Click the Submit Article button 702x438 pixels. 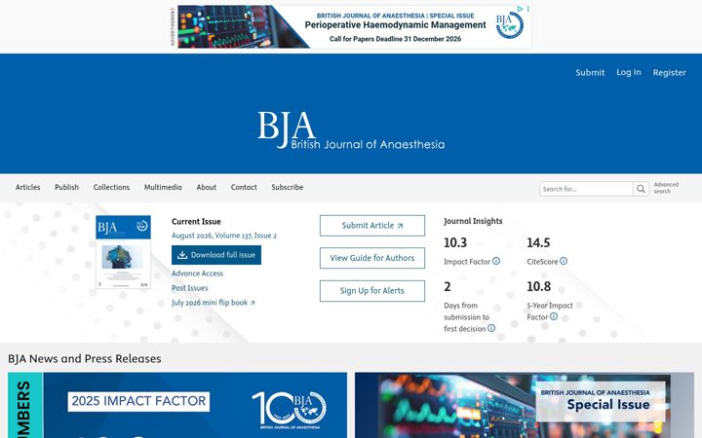[x=372, y=226]
